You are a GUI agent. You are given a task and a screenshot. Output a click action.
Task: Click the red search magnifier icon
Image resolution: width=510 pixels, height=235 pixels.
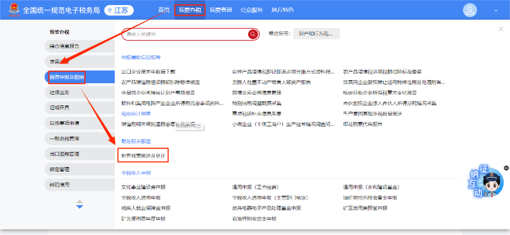pyautogui.click(x=253, y=34)
